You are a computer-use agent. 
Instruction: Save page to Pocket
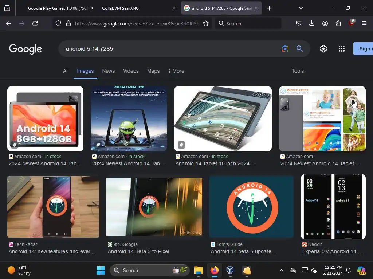(x=299, y=23)
